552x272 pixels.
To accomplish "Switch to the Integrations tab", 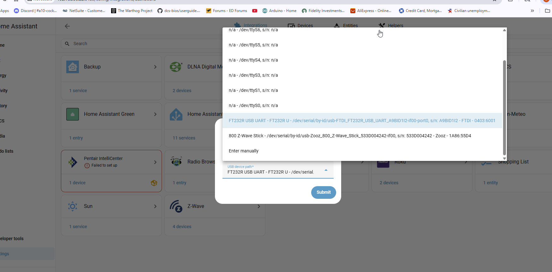I will 251,26.
